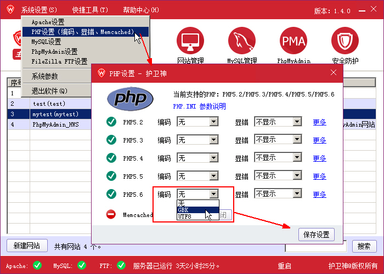Click the 保存设置 button
Screen dimensions: 384x274
(317, 235)
